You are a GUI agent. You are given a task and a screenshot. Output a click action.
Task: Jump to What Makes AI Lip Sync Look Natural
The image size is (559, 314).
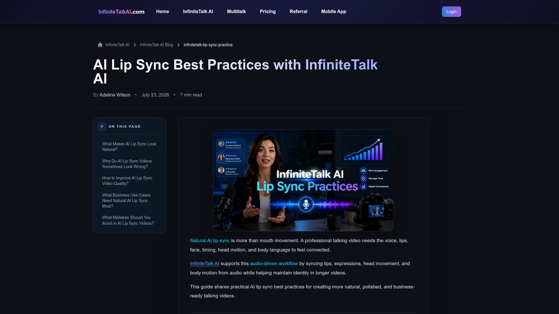point(129,147)
